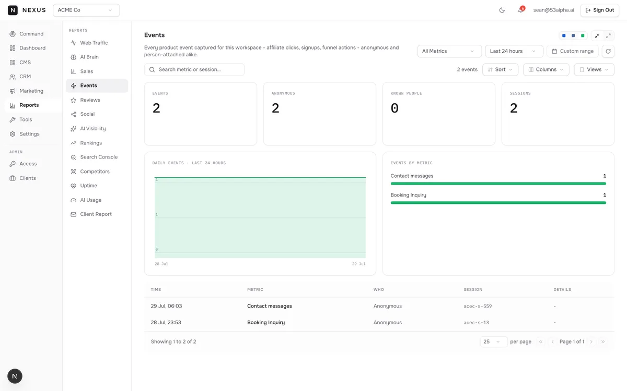Click the Sign Out button
The image size is (627, 391).
(600, 10)
